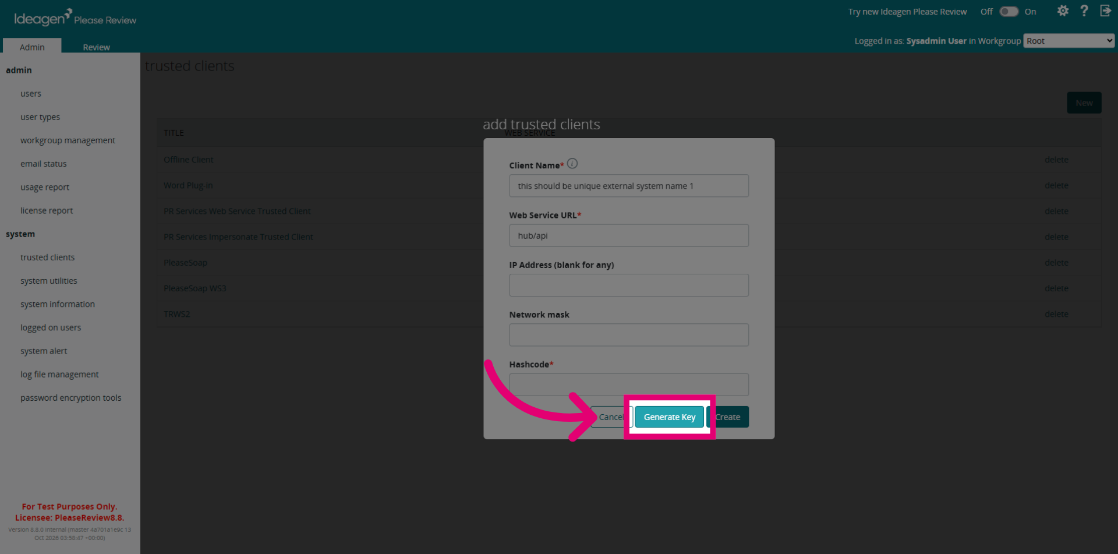Viewport: 1118px width, 554px height.
Task: Open the settings gear icon
Action: click(1063, 11)
